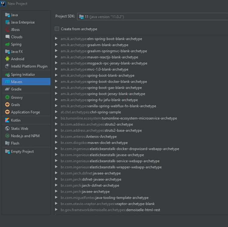Select Java project type
The width and height of the screenshot is (228, 227).
[26, 15]
